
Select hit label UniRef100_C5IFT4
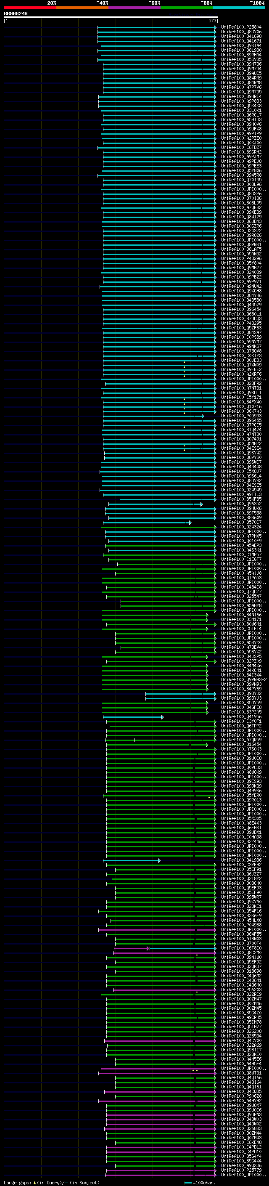pyautogui.click(x=241, y=629)
